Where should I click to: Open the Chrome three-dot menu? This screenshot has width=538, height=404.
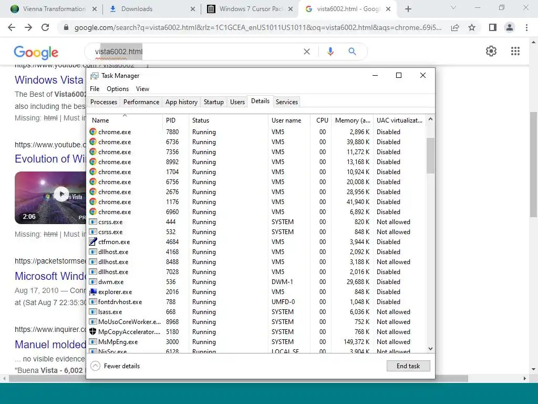pyautogui.click(x=526, y=27)
